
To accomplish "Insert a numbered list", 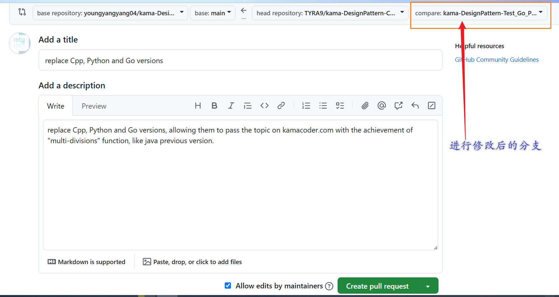I will (x=306, y=106).
